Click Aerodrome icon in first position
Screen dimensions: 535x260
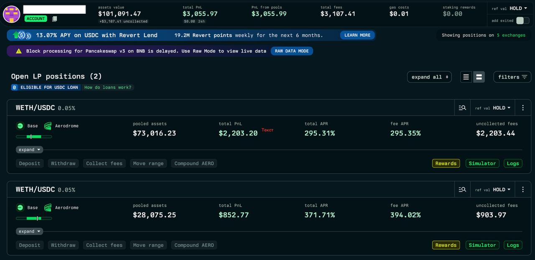[48, 126]
